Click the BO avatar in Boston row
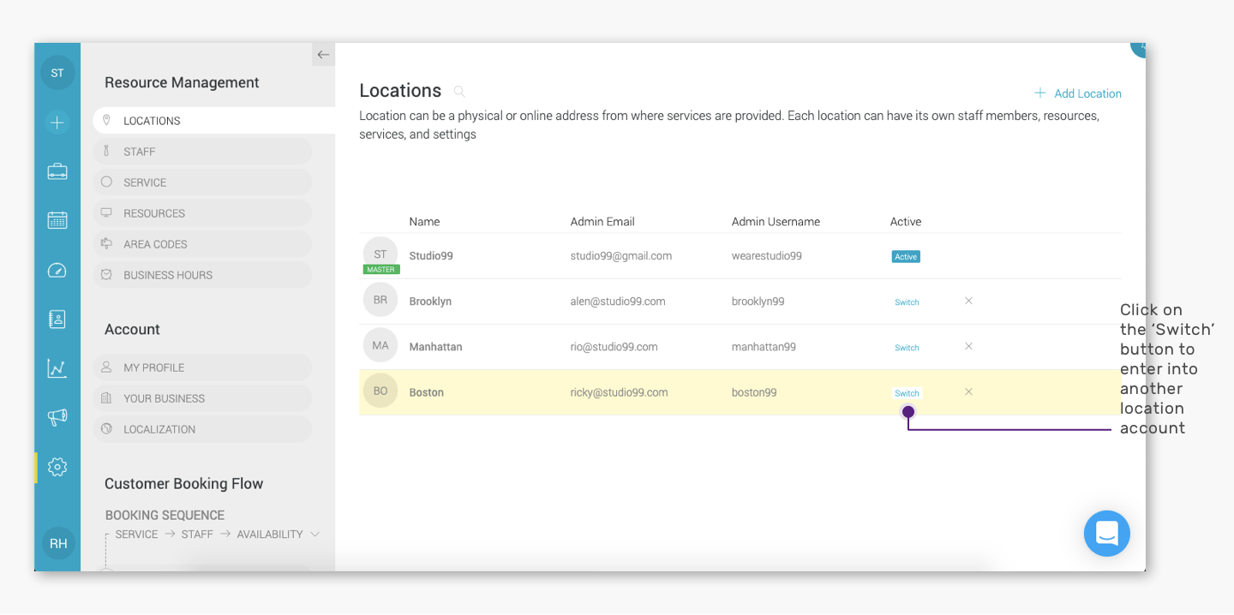Viewport: 1234px width, 615px height. [380, 391]
